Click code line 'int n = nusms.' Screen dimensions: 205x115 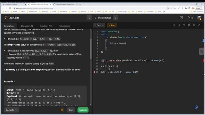118,43
